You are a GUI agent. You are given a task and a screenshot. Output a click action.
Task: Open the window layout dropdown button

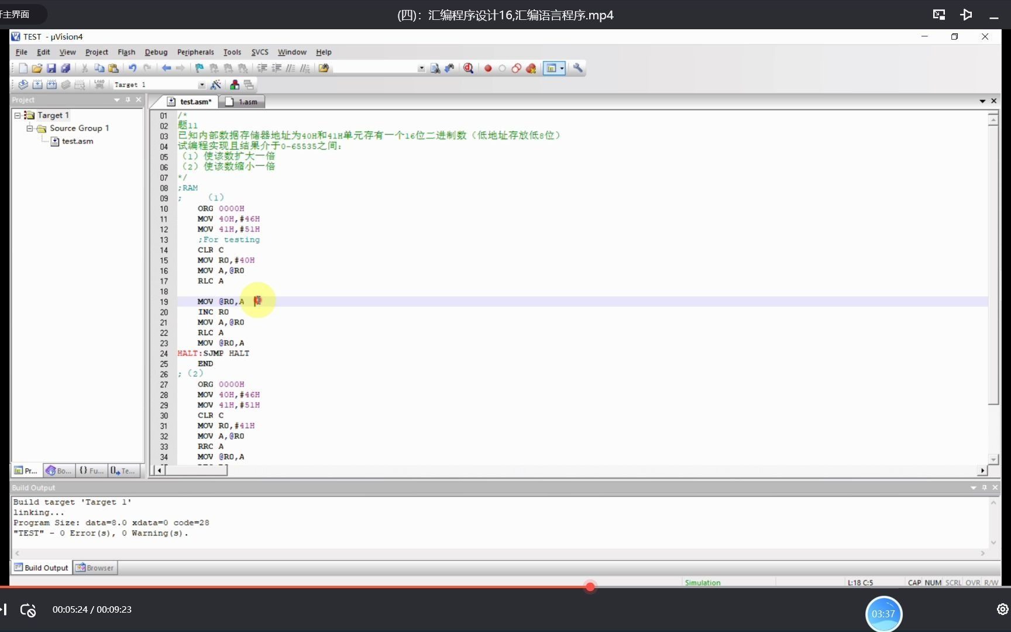562,68
